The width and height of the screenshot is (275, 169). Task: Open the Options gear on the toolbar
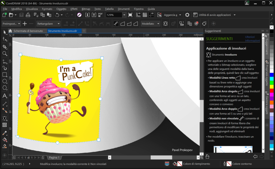187,15
